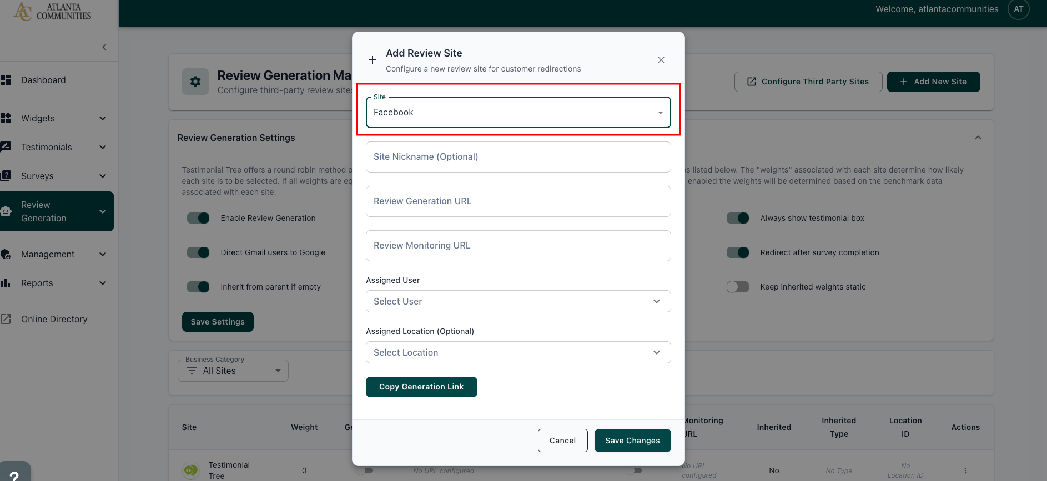Select the Management sidebar icon
1047x481 pixels.
pyautogui.click(x=6, y=254)
